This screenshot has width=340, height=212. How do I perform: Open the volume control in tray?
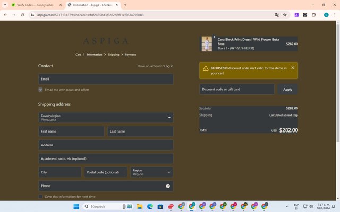(311, 206)
